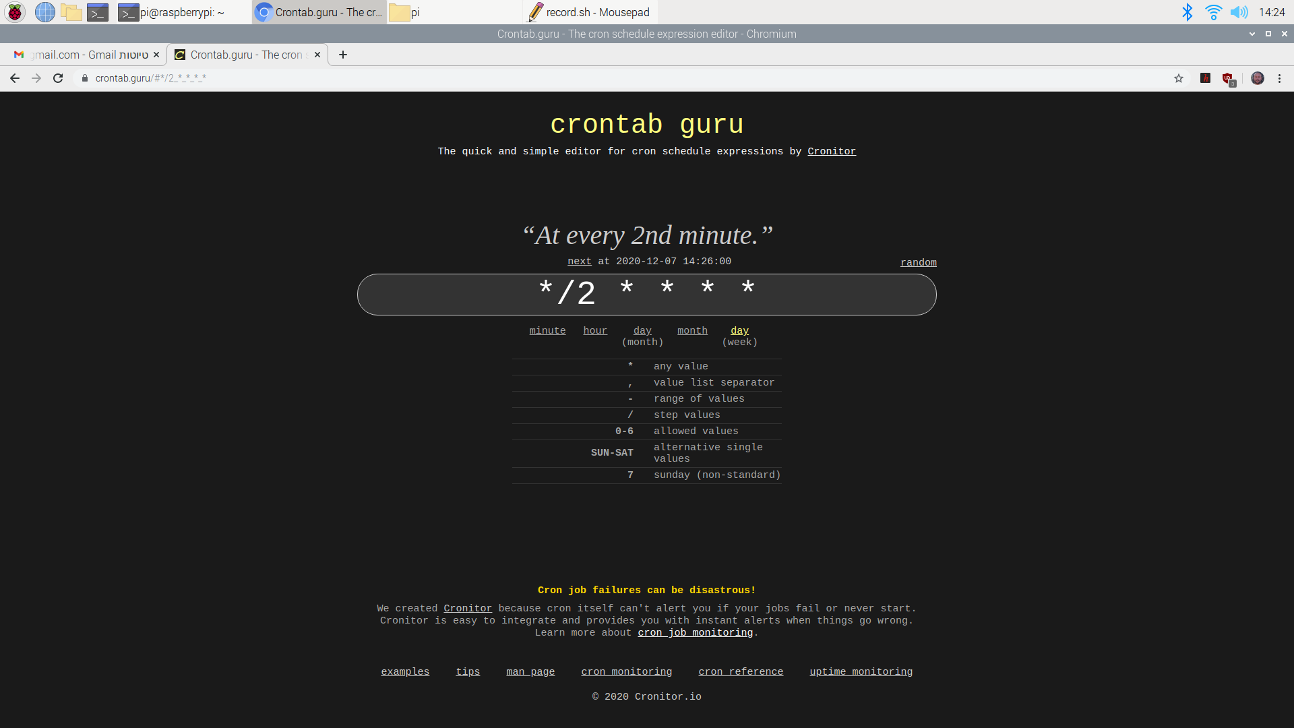Open the Wi-Fi network tray menu

[x=1213, y=12]
